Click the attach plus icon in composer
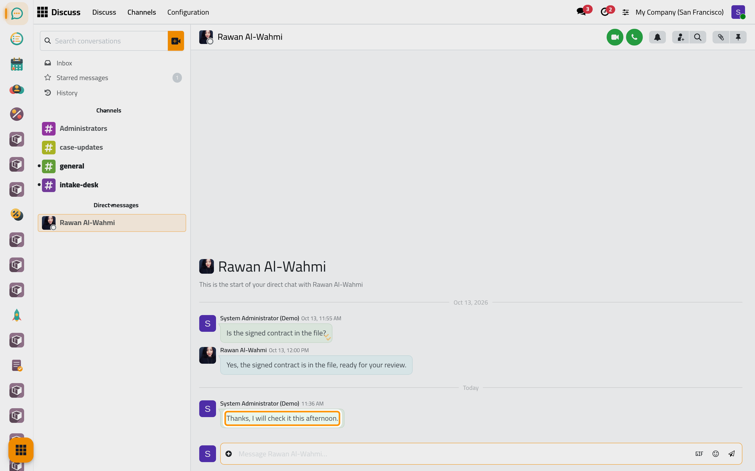Image resolution: width=755 pixels, height=471 pixels. pos(228,454)
